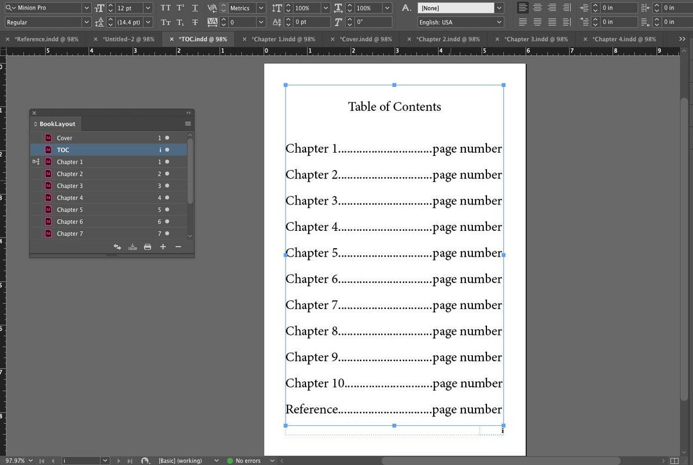Toggle Small Caps formatting button
This screenshot has width=693, height=465.
[x=166, y=22]
